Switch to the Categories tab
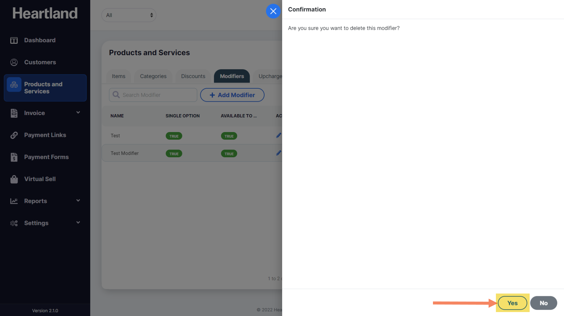 (x=153, y=76)
